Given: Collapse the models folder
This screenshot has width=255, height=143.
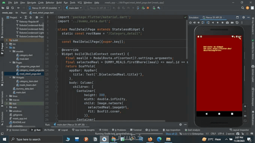Looking at the screenshot, I should 10,51.
